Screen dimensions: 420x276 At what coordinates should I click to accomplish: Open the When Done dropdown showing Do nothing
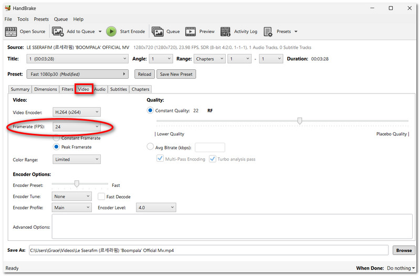coord(401,268)
